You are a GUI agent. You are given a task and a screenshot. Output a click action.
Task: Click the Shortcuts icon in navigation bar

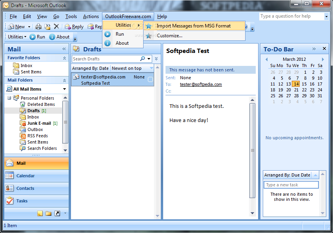coord(57,213)
